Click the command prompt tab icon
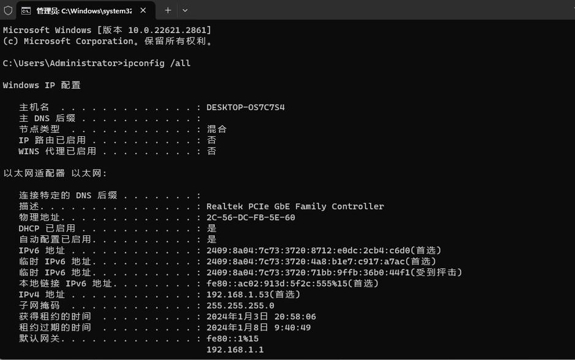 point(26,11)
